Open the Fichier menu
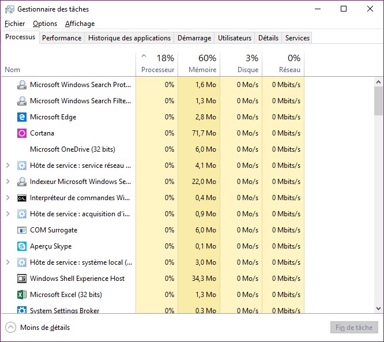This screenshot has width=384, height=342. coord(14,24)
